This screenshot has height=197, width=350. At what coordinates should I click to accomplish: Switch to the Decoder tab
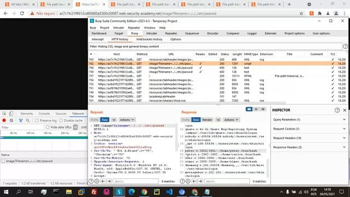pos(213,33)
